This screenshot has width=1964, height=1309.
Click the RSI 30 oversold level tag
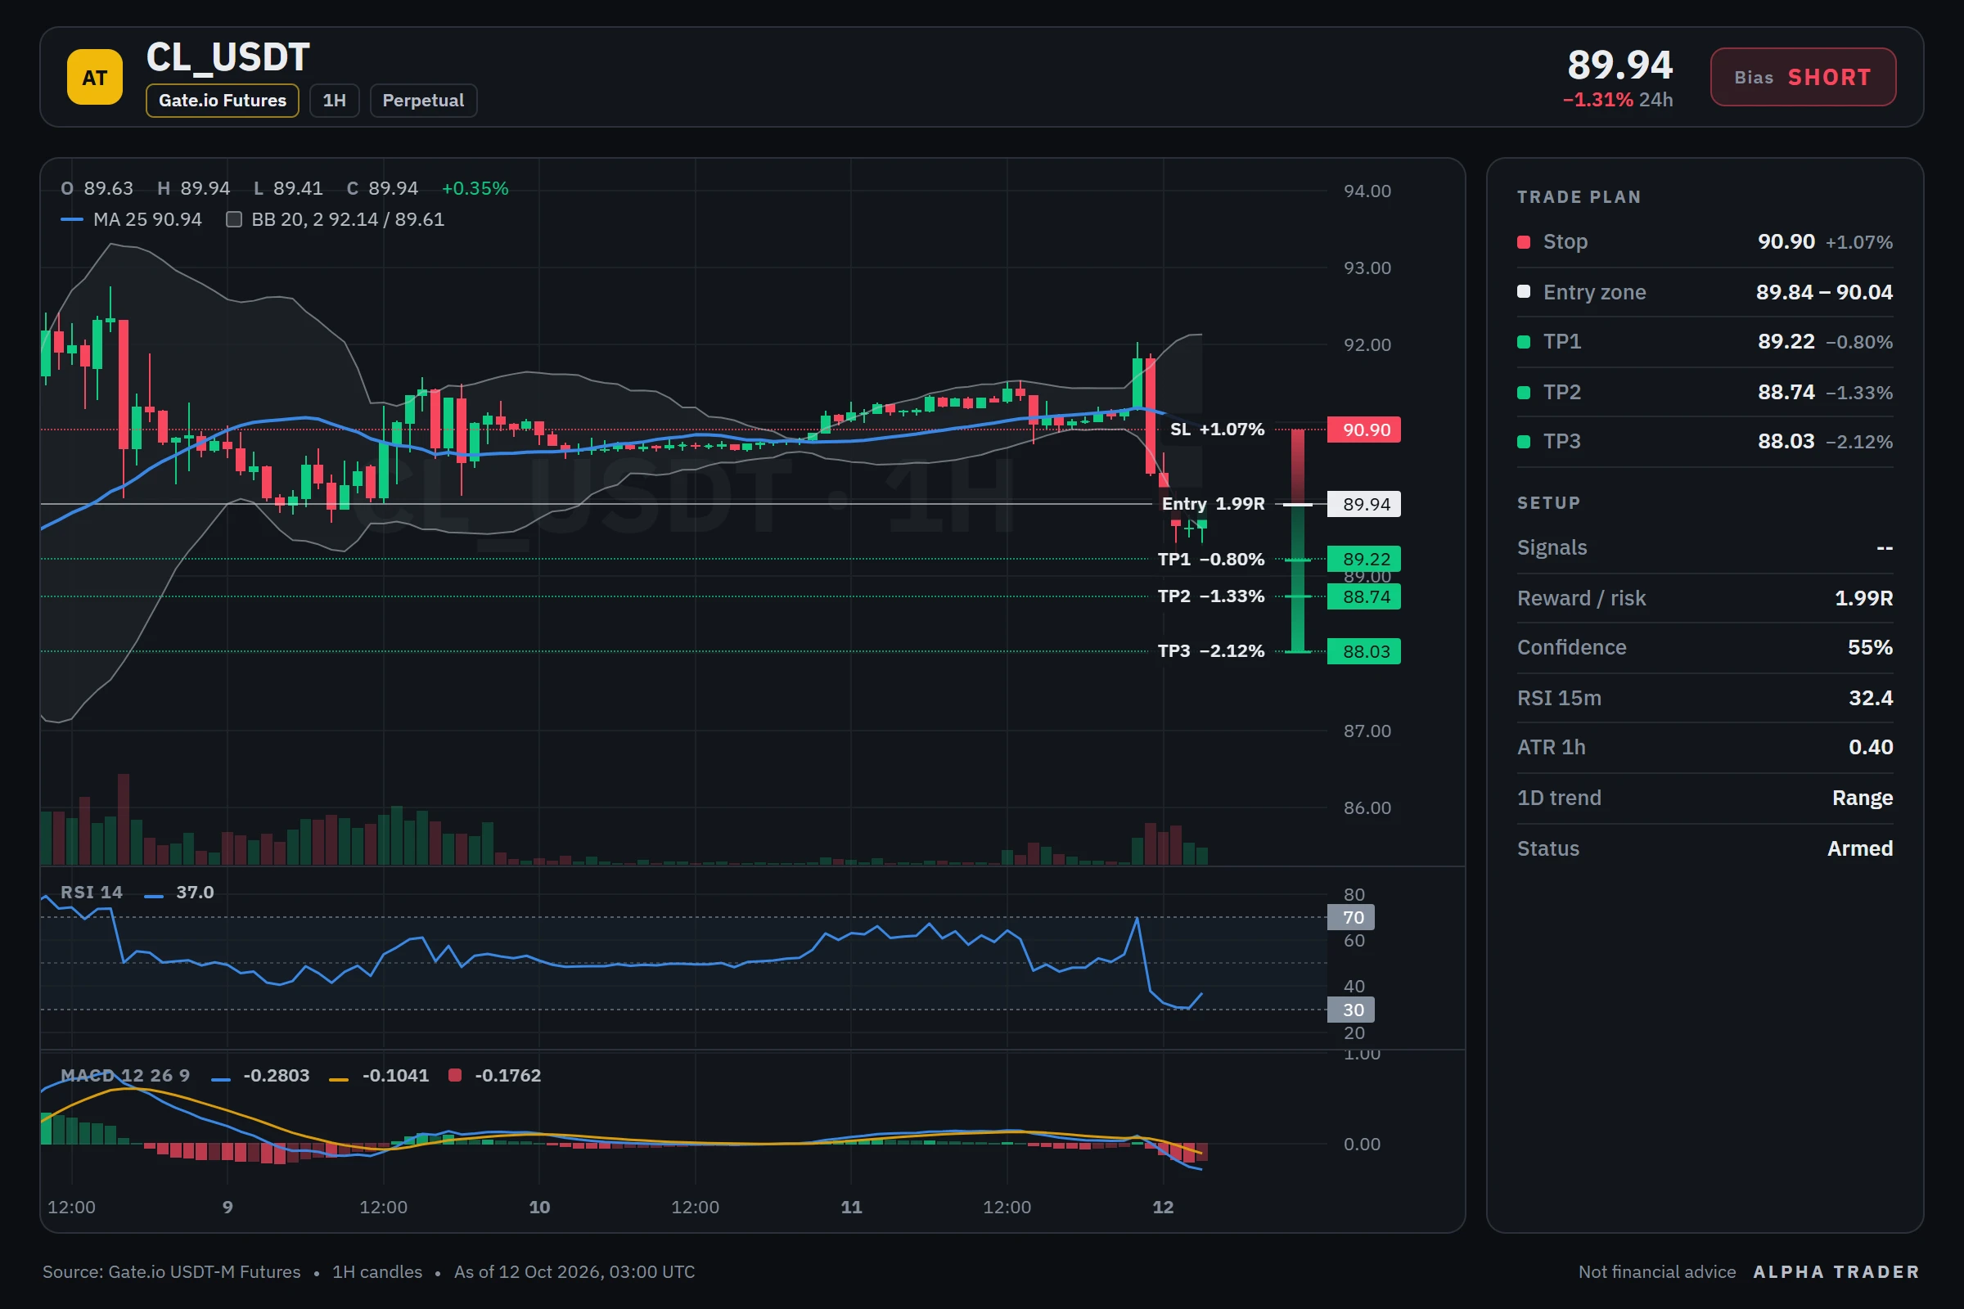(x=1350, y=1010)
